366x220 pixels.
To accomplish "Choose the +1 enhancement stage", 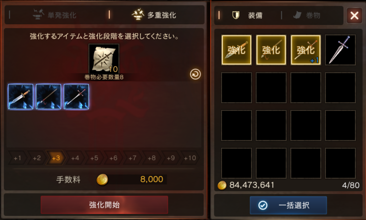I will click(17, 158).
